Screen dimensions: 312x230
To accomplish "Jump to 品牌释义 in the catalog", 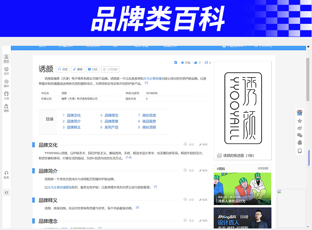I will [74, 127].
